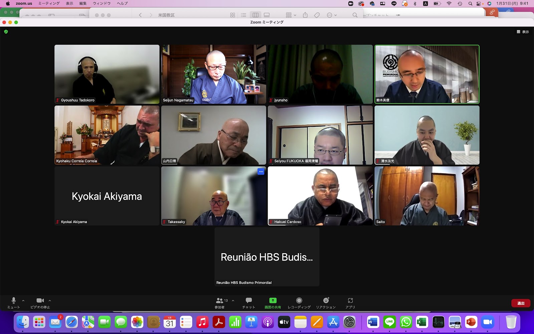Screen dimensions: 534x334
Task: Switch Finder to list view
Action: tap(244, 15)
